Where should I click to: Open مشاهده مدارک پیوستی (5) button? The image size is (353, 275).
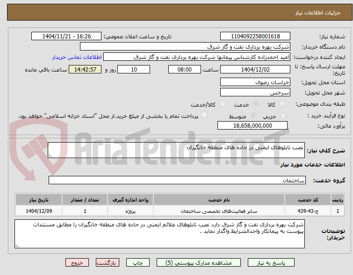coord(199,263)
